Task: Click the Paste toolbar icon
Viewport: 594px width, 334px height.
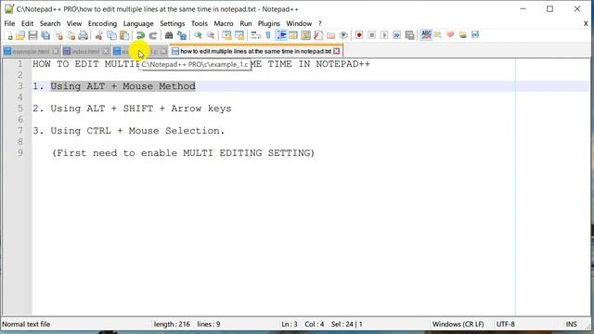Action: 124,35
